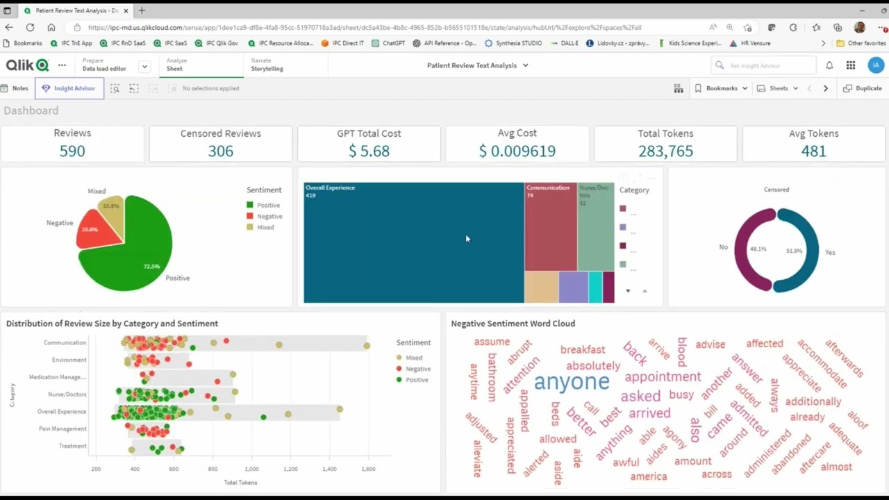This screenshot has width=889, height=500.
Task: Toggle the Notes panel
Action: coord(15,88)
